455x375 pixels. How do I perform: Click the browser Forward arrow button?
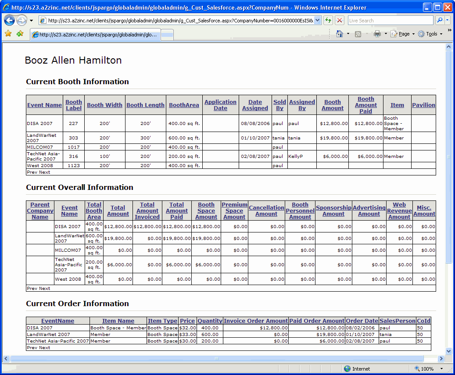point(21,20)
